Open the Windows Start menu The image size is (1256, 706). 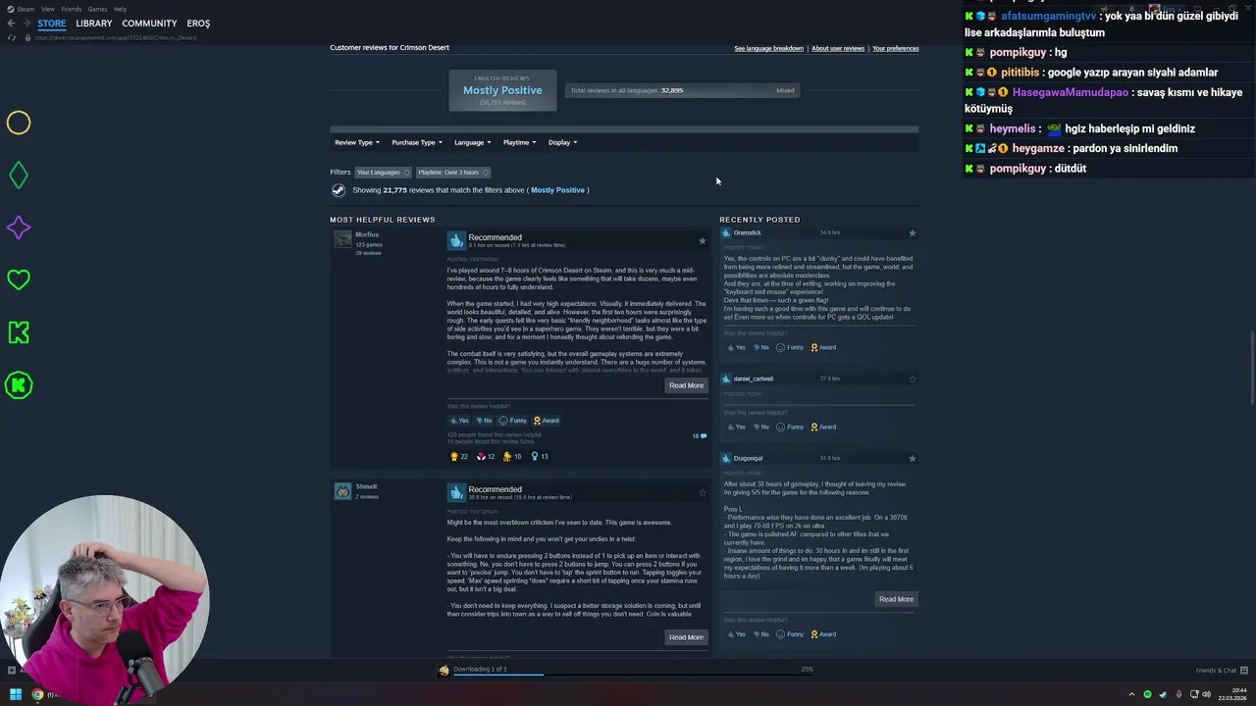[15, 694]
